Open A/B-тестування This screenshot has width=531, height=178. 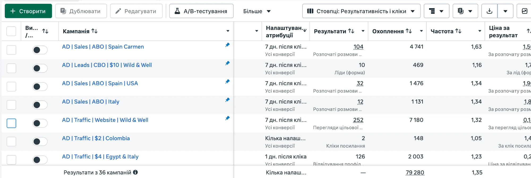pyautogui.click(x=201, y=11)
